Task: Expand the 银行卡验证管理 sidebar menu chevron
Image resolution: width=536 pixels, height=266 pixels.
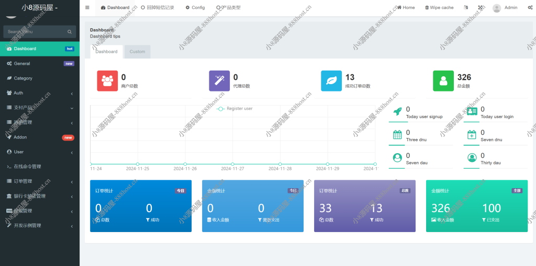Action: [x=72, y=196]
